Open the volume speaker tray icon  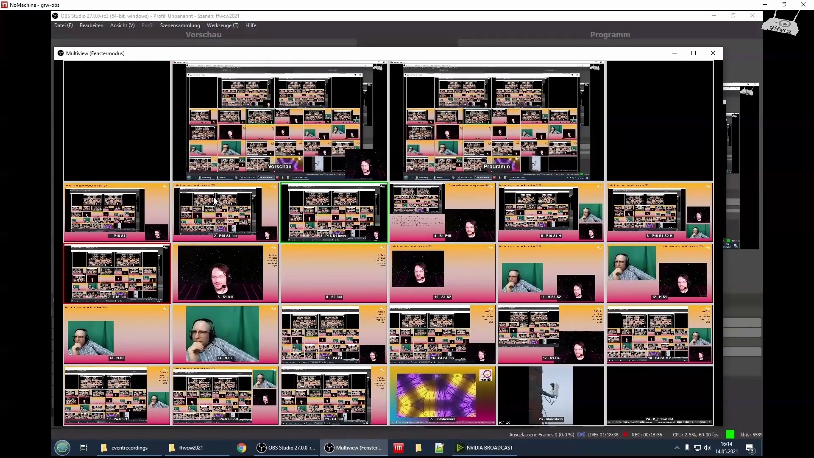click(x=707, y=448)
